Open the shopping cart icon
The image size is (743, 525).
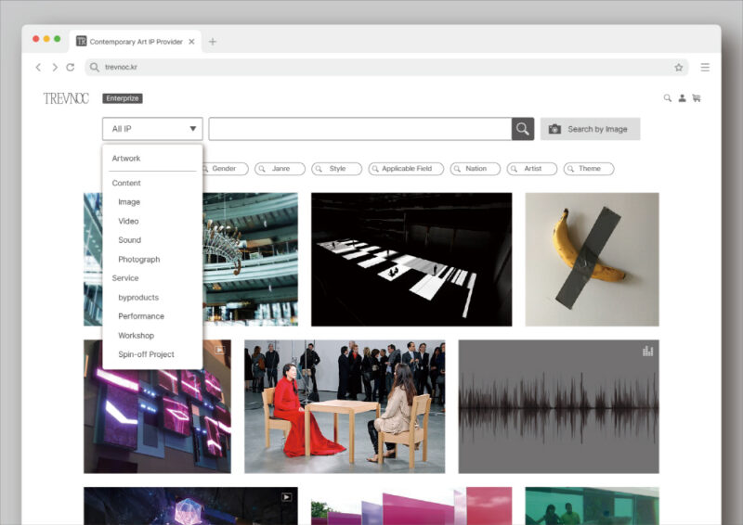pos(696,98)
